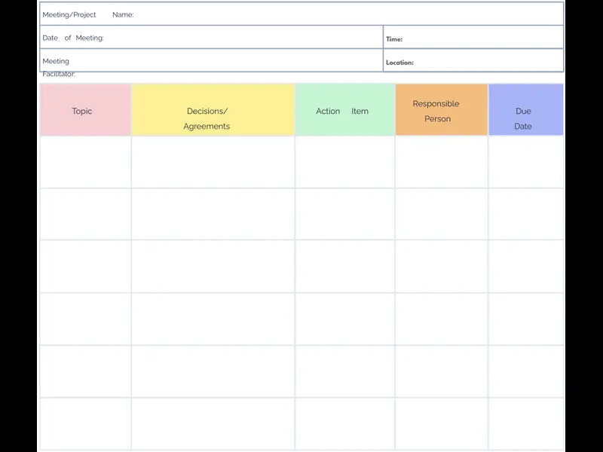Screen dimensions: 603x452
Task: Click the pink Topic header cell
Action: click(x=85, y=110)
